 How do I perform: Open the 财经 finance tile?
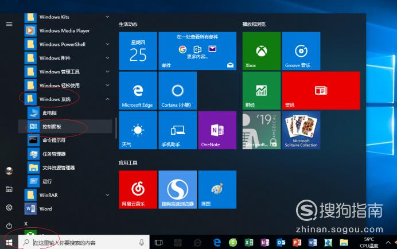(262, 91)
